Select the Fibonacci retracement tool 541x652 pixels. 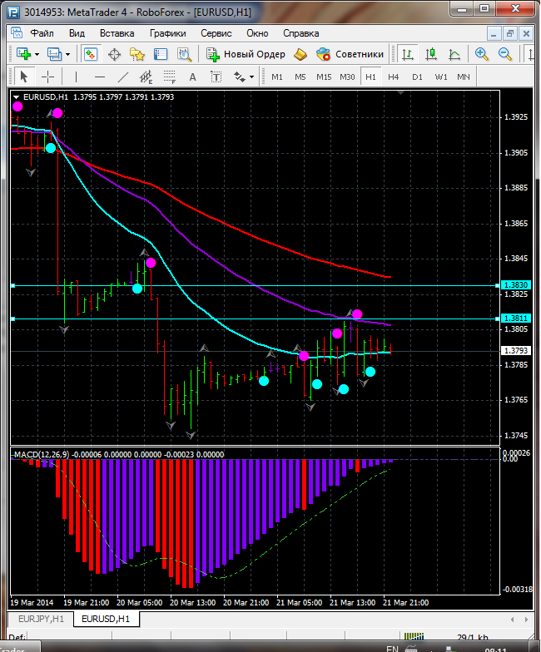170,77
